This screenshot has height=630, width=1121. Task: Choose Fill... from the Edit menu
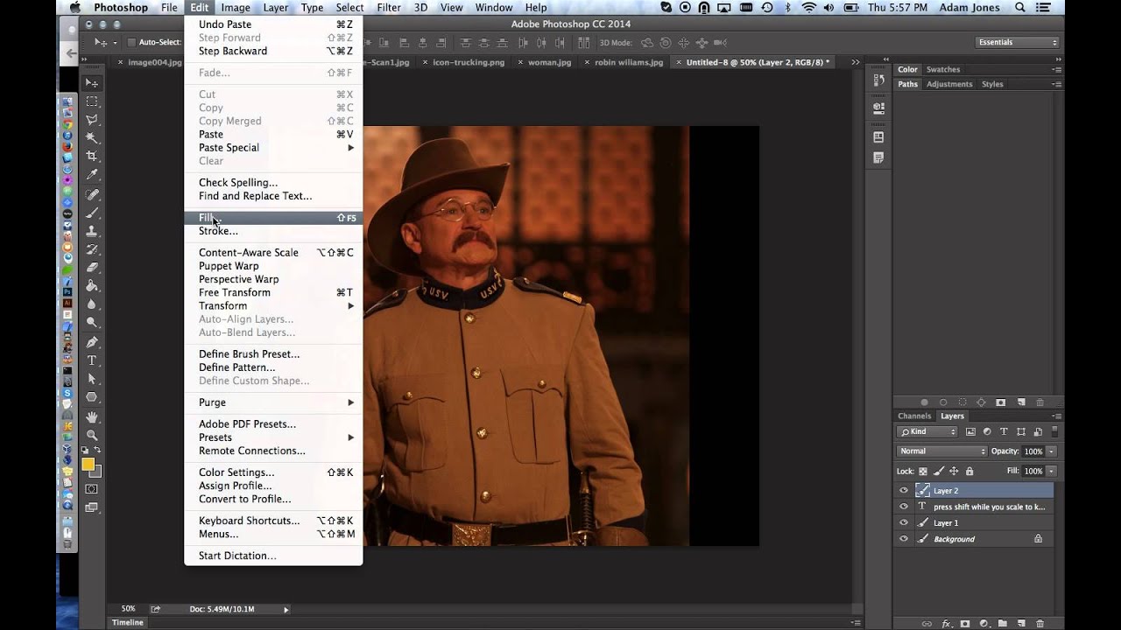[x=208, y=218]
